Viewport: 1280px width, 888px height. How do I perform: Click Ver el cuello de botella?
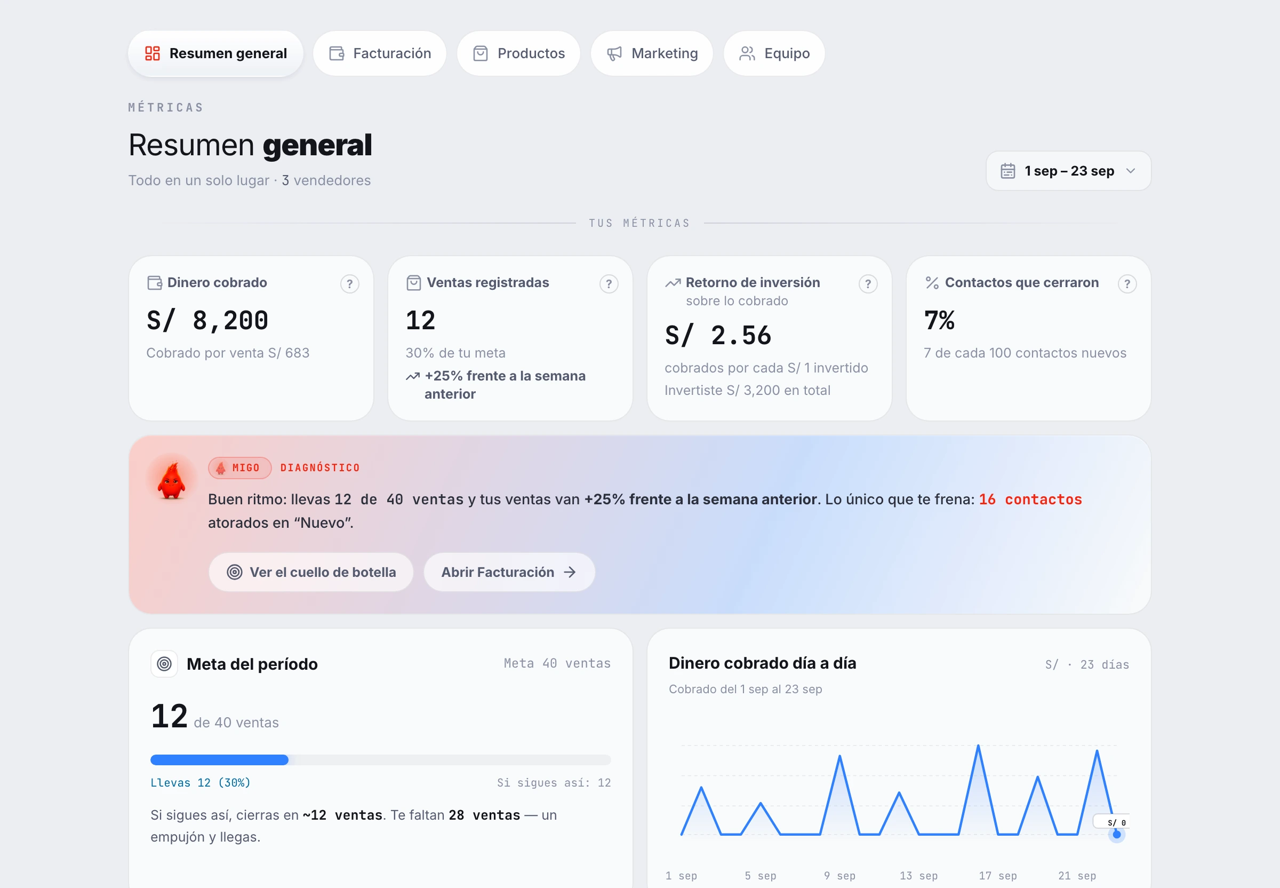[311, 572]
